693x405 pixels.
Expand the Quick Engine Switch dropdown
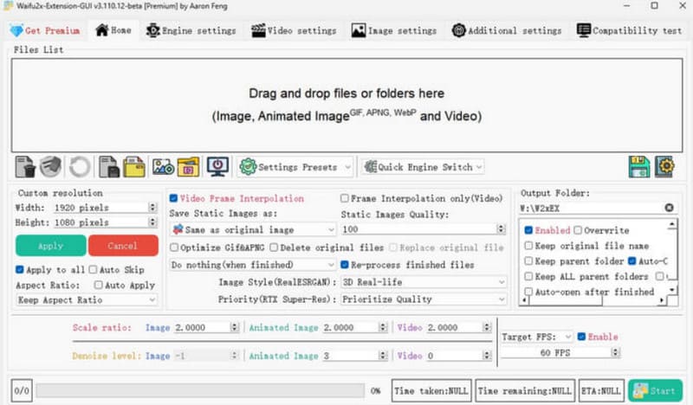[x=422, y=167]
